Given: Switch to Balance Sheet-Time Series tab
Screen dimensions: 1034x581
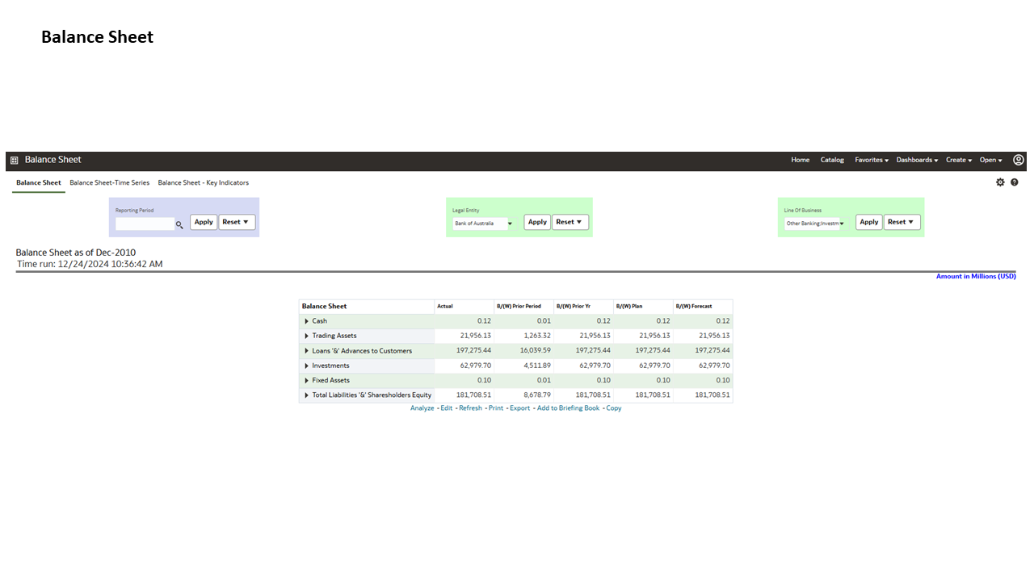Looking at the screenshot, I should pos(110,182).
